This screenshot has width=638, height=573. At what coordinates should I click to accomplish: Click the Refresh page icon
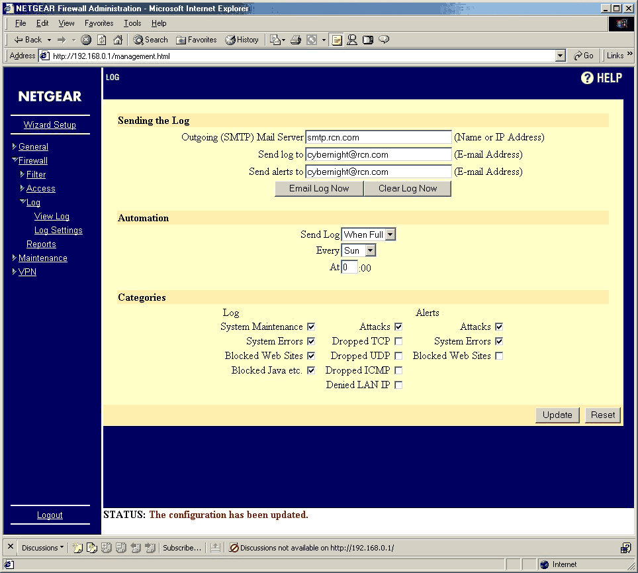point(102,40)
